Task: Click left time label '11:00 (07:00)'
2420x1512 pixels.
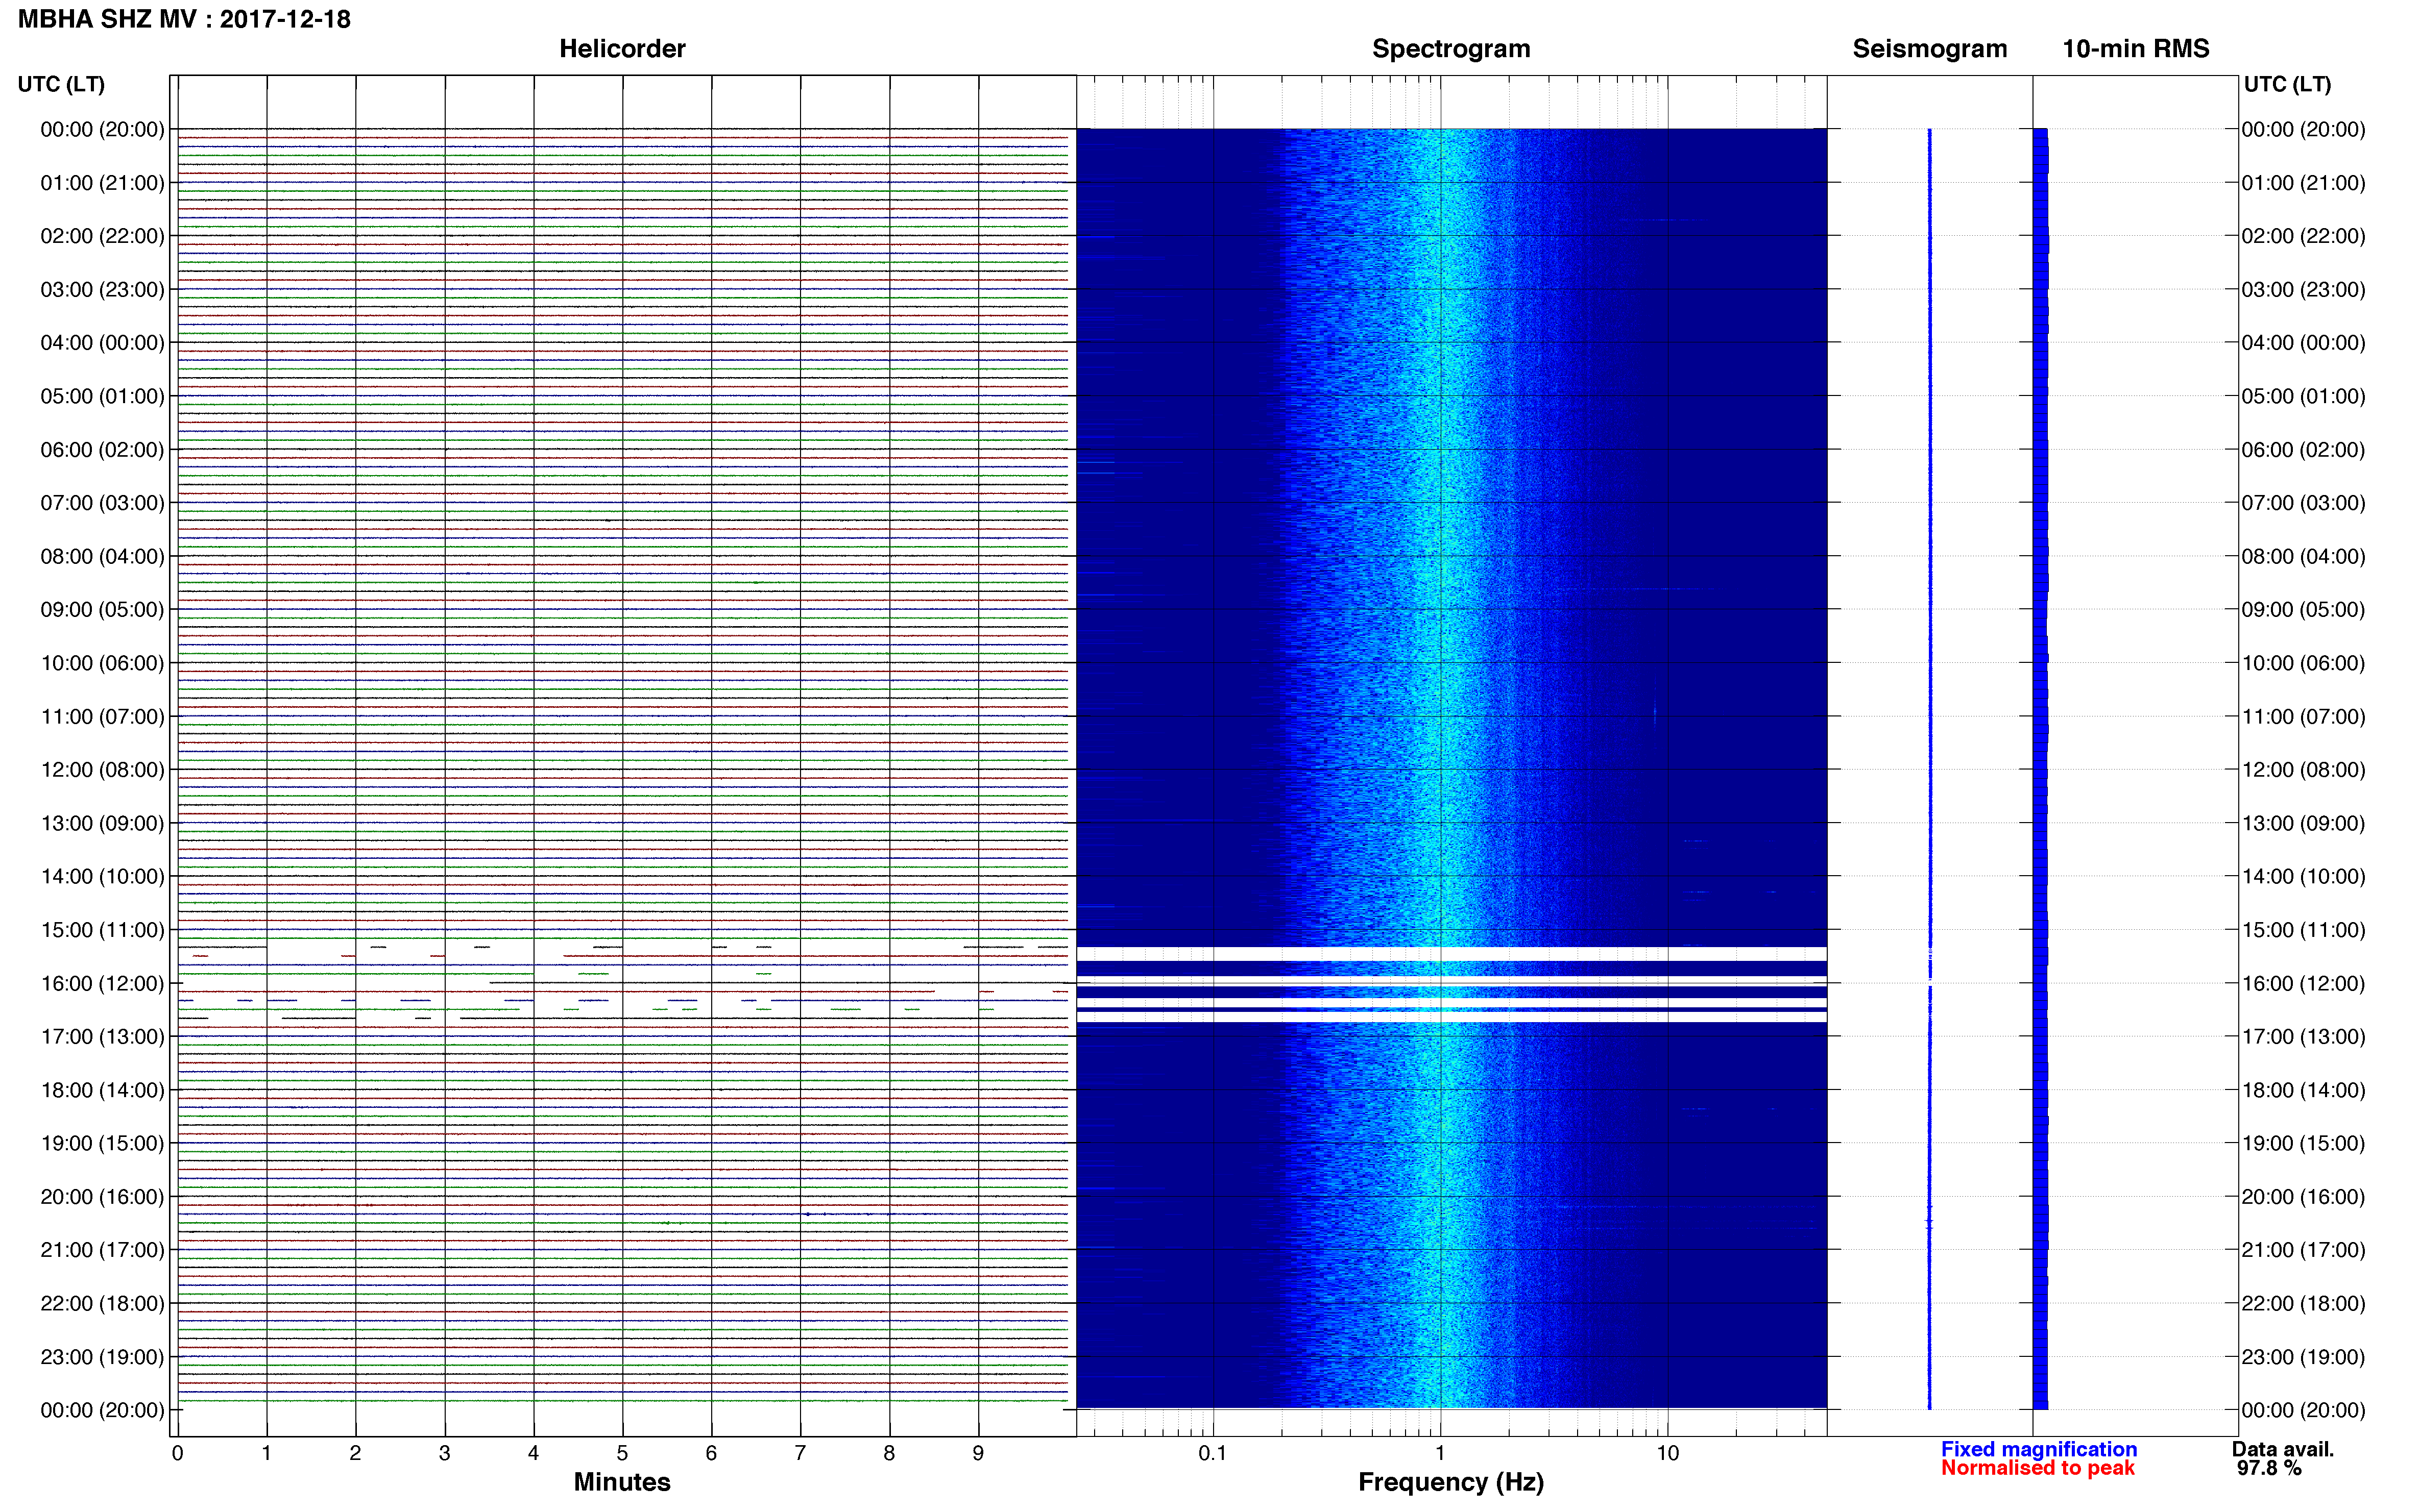Action: tap(102, 716)
